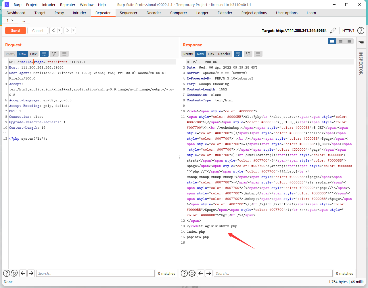Focus the response search field

point(273,273)
